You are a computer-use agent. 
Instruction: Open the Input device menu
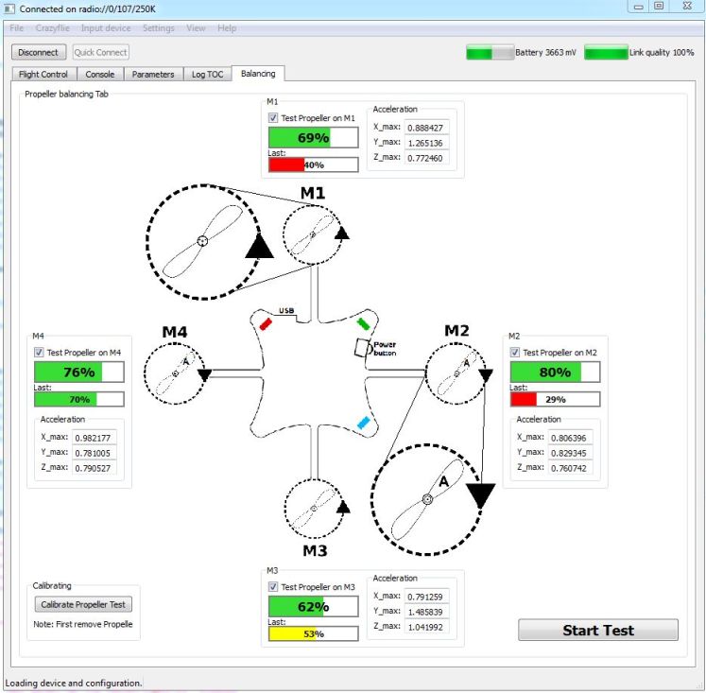(106, 28)
